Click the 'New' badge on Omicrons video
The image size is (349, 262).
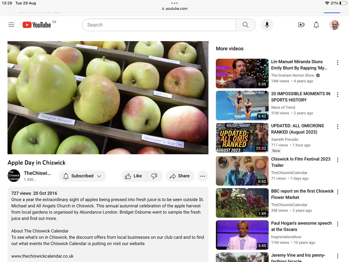coord(276,151)
